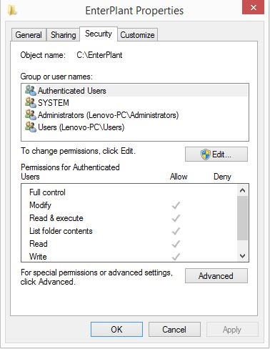
Task: Open the Customize tab
Action: click(137, 35)
